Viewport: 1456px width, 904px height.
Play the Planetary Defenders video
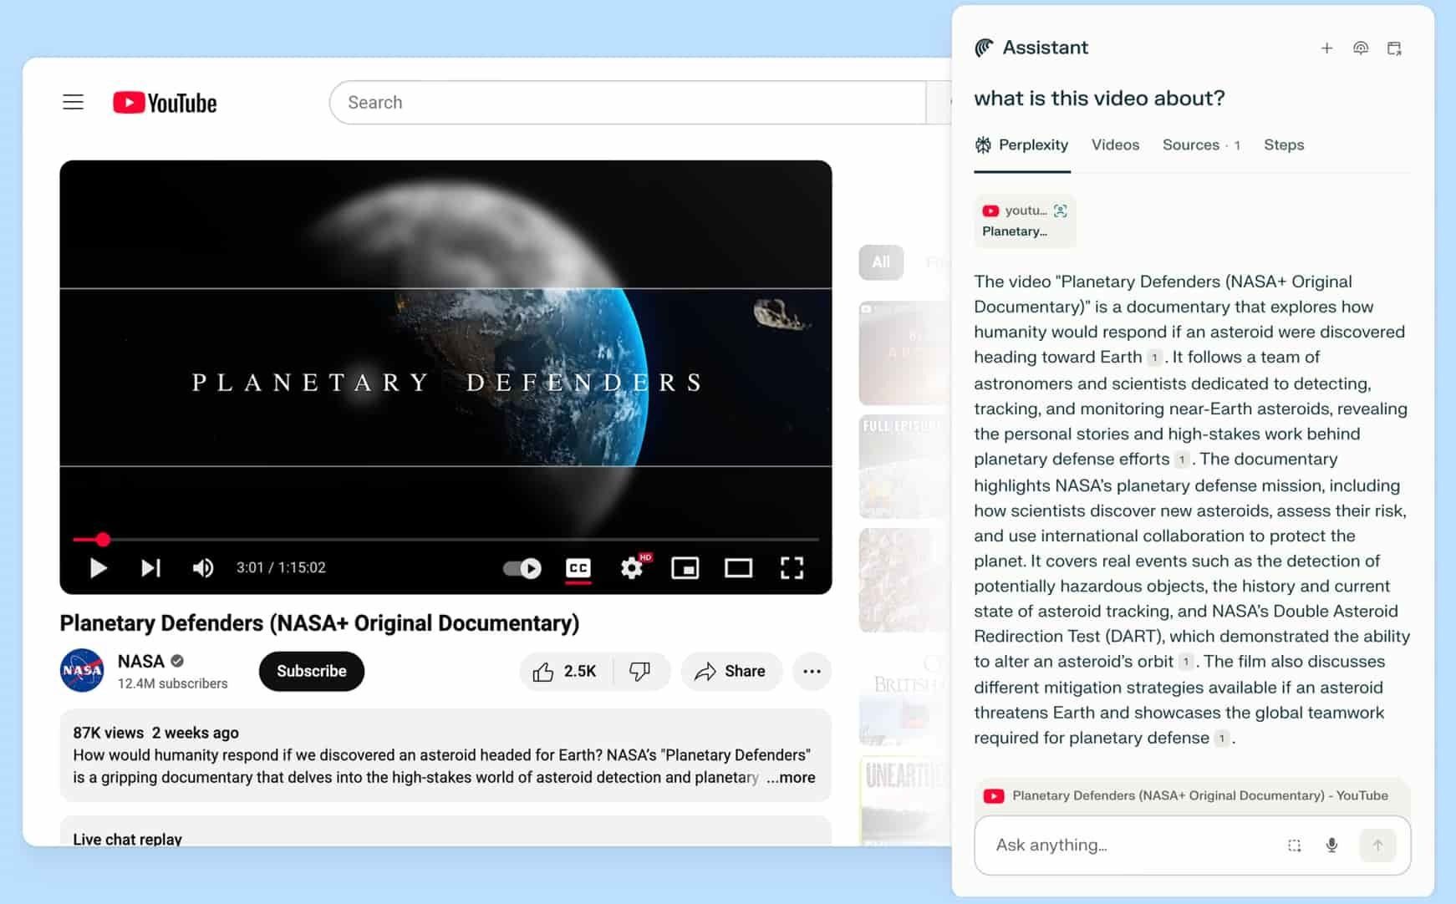pyautogui.click(x=98, y=568)
